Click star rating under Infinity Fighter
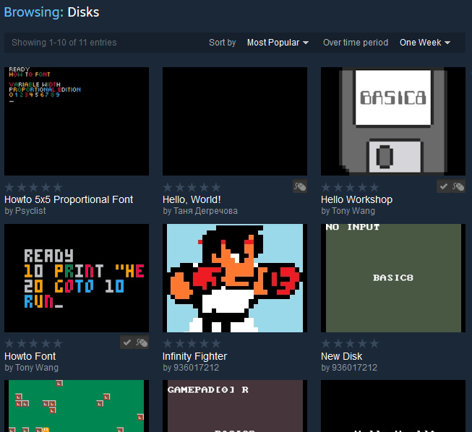Image resolution: width=472 pixels, height=432 pixels. [192, 344]
